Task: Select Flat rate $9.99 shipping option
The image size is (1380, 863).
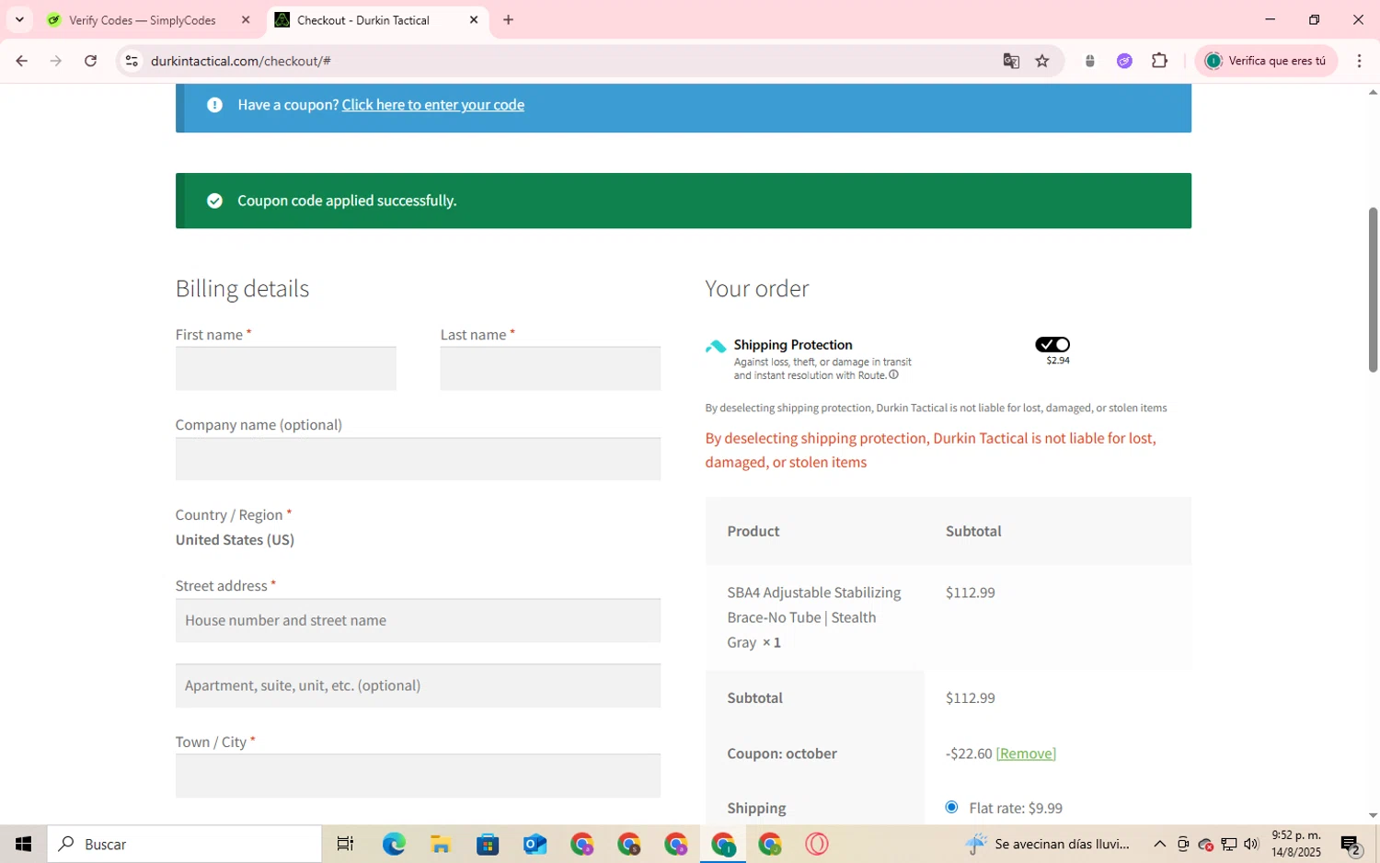Action: point(951,807)
